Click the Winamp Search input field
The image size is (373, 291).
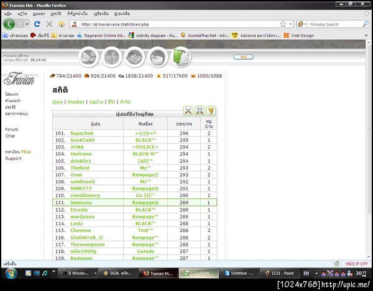(335, 24)
